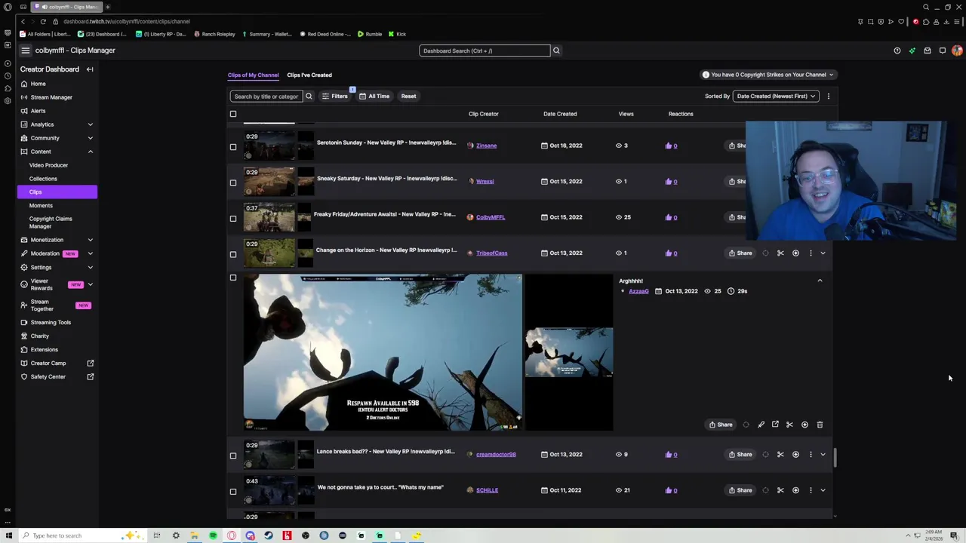This screenshot has width=966, height=543.
Task: Toggle the select-all clips checkbox in the header row
Action: tap(233, 114)
